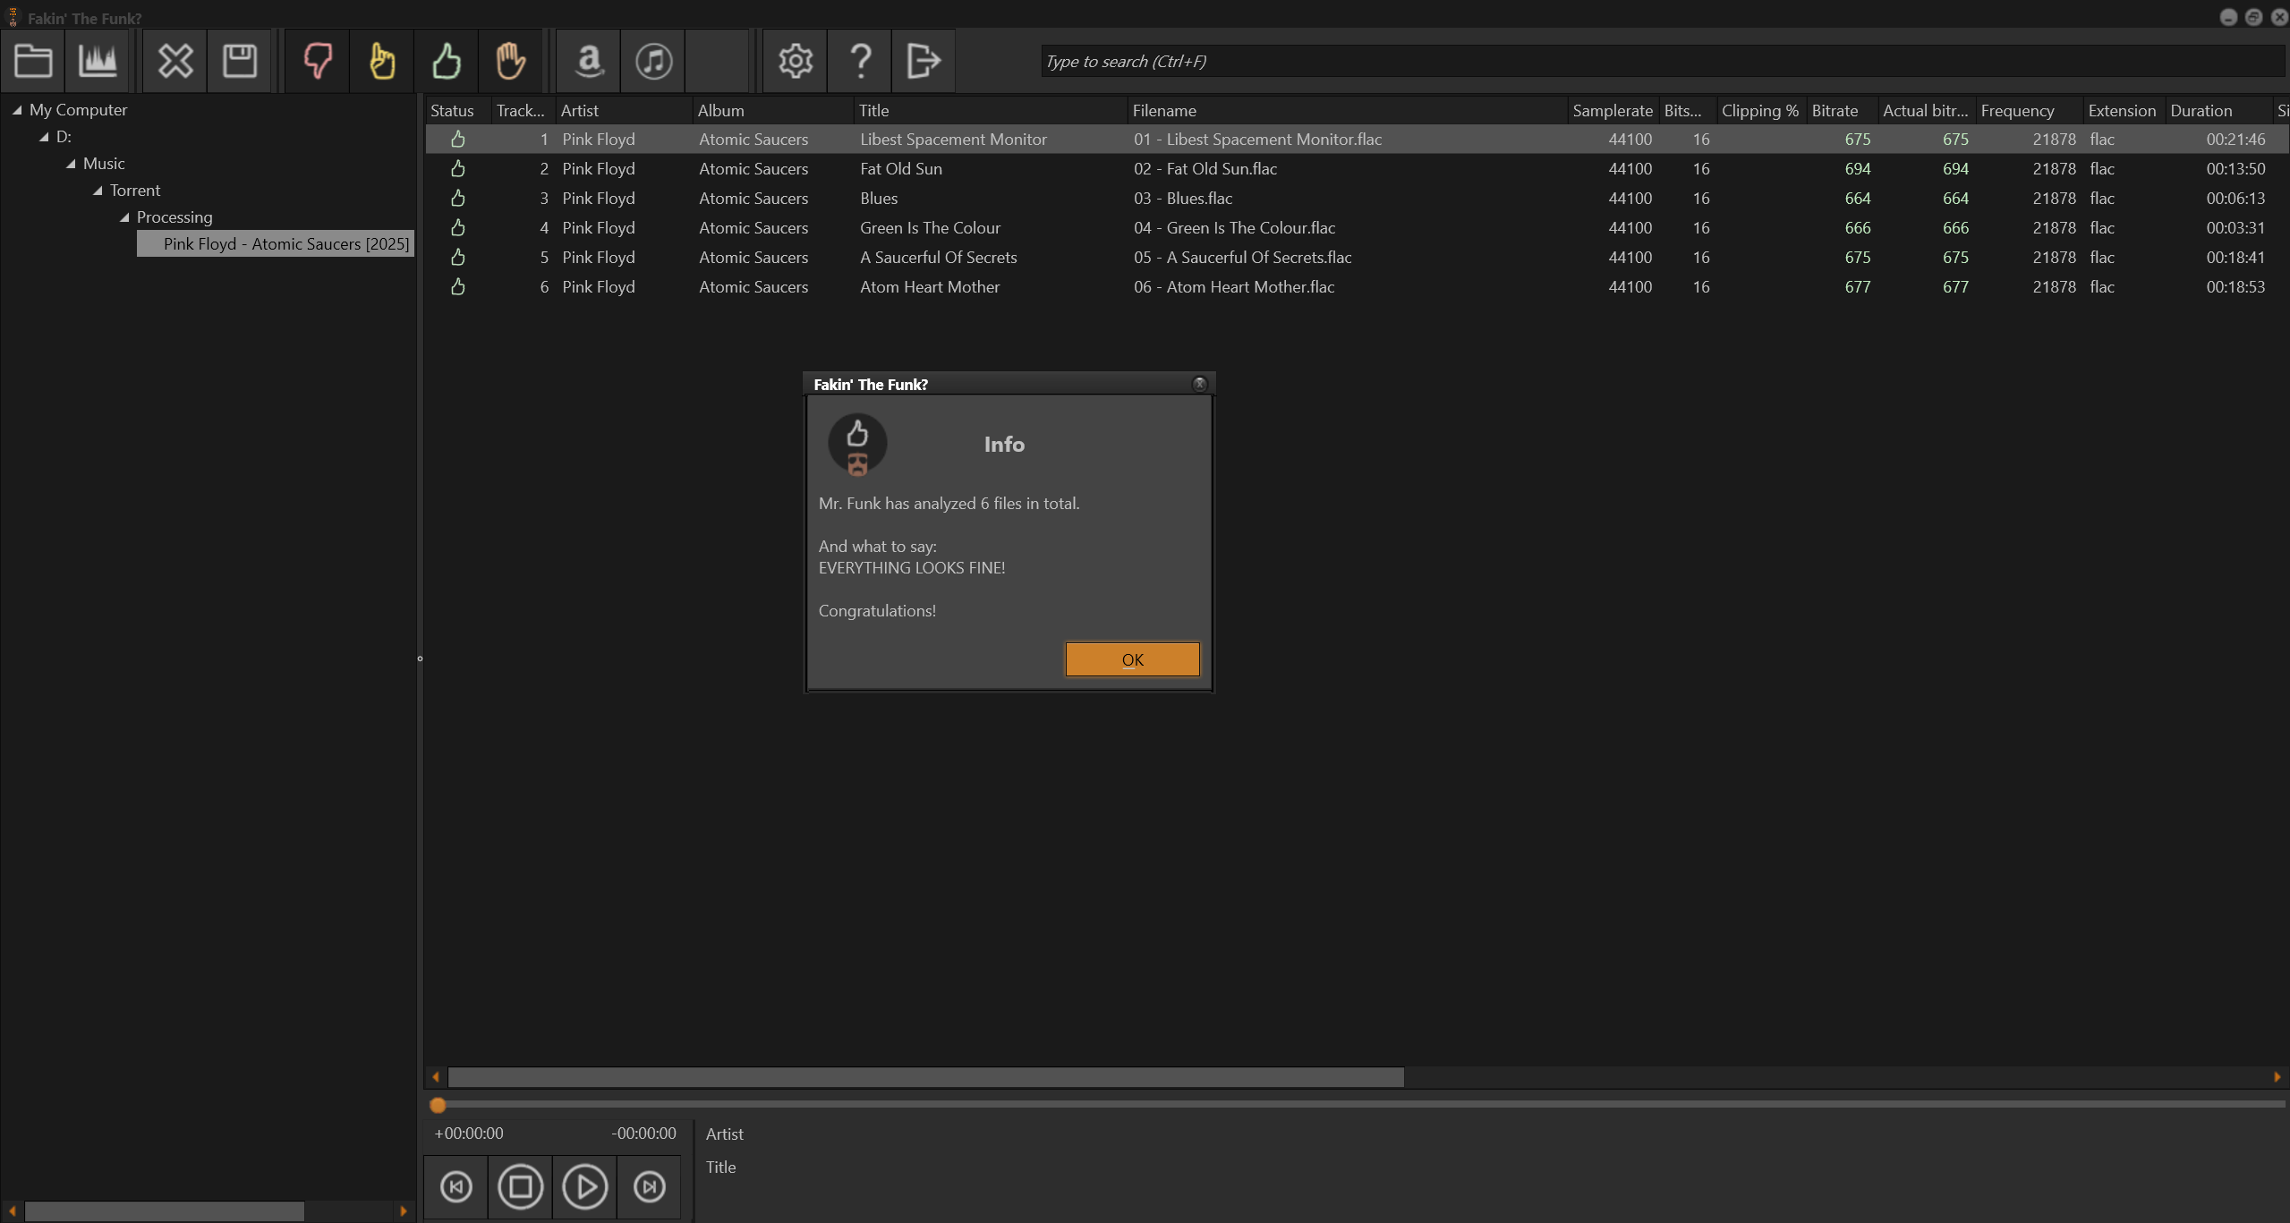Click the open folder toolbar icon

click(x=33, y=61)
